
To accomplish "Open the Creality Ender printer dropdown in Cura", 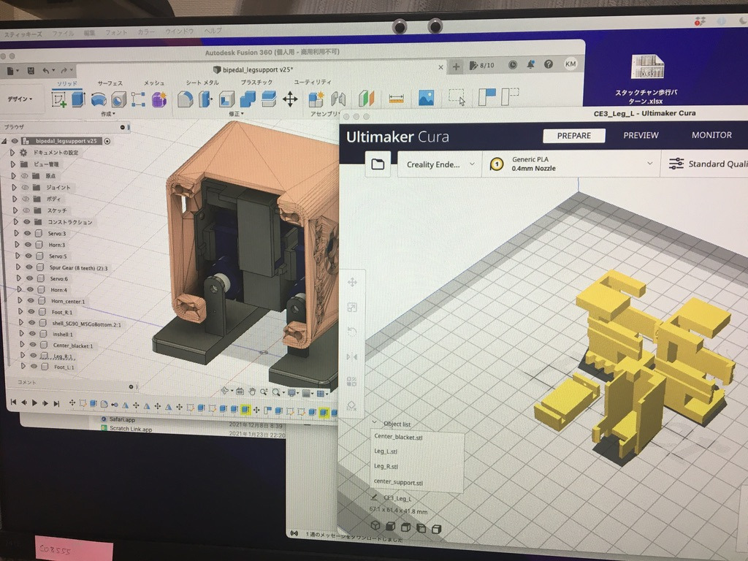I will pyautogui.click(x=439, y=164).
